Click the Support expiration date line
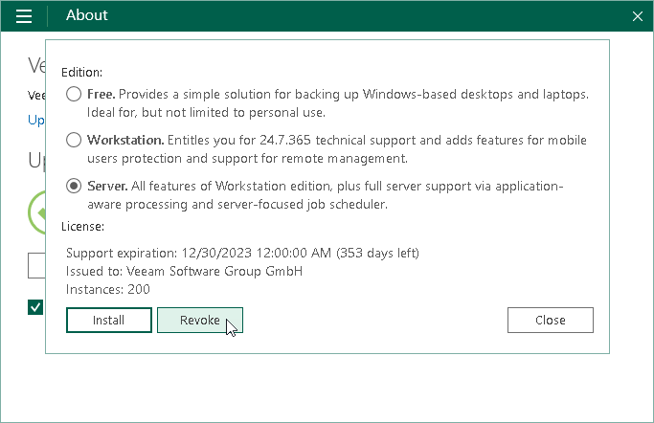 pos(242,253)
